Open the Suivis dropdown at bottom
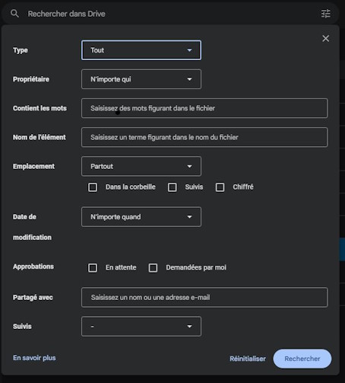Viewport: 345px width, 383px height. [141, 327]
